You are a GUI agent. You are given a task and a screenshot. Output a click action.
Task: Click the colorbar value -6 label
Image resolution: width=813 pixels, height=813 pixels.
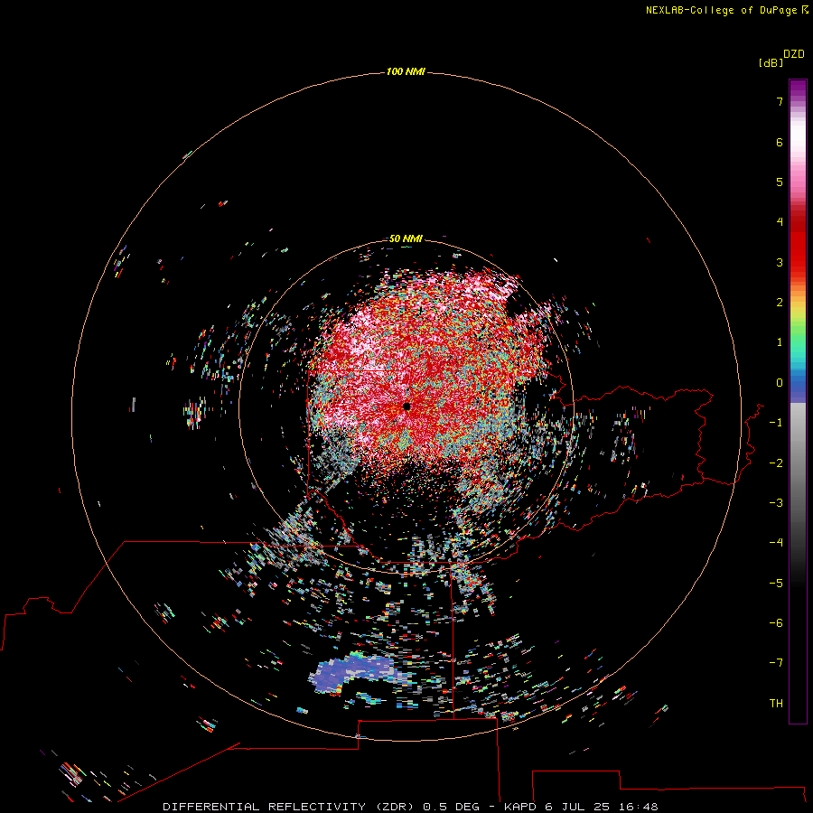776,623
